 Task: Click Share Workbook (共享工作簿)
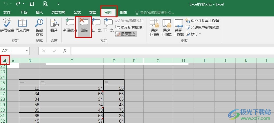179,27
